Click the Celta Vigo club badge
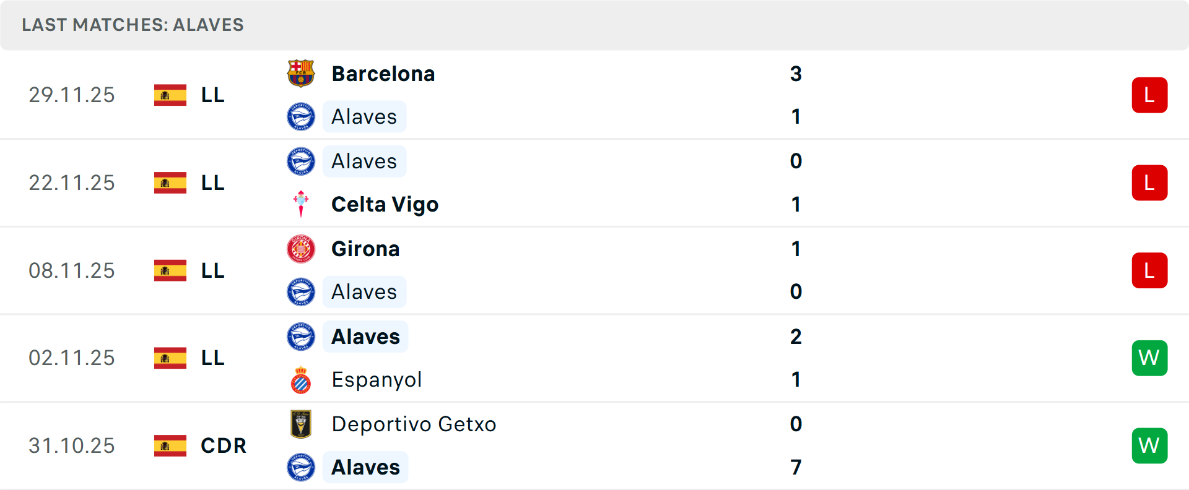 302,204
